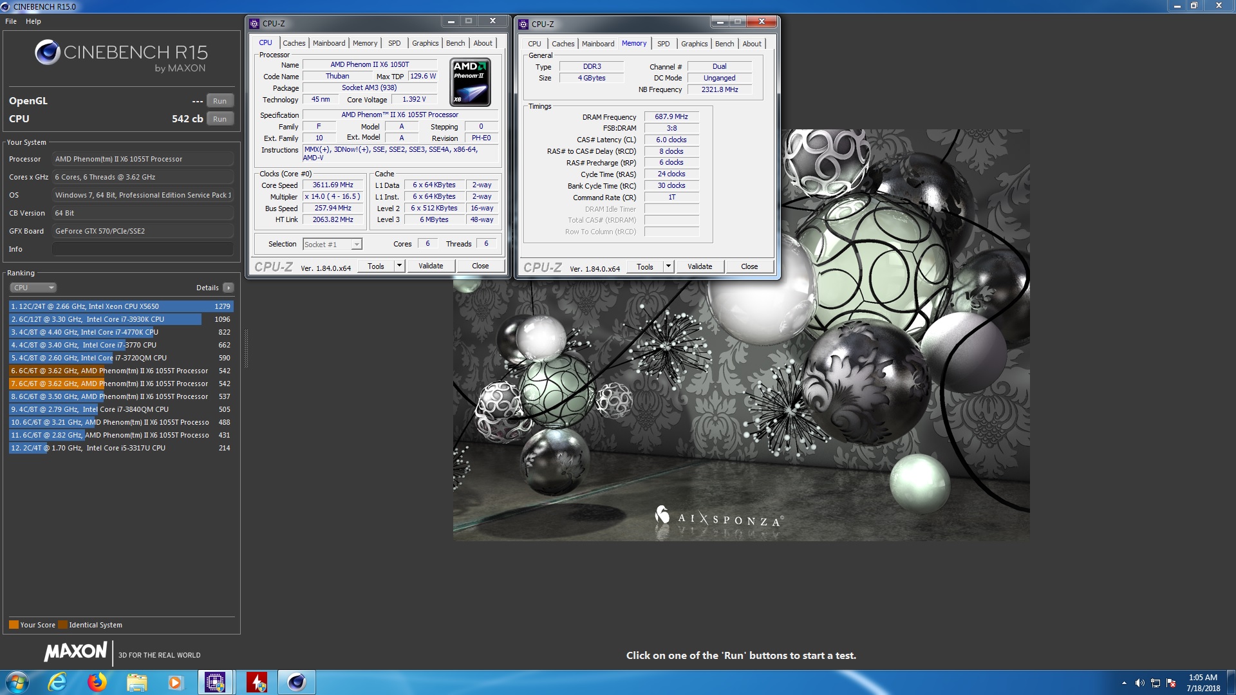
Task: Open Windows Explorer folder icon
Action: point(136,682)
